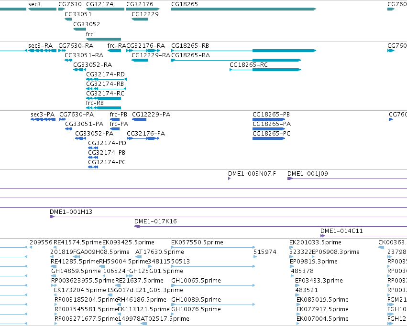Select the EK007004.5prime EST label
This screenshot has height=326, width=407.
point(322,319)
